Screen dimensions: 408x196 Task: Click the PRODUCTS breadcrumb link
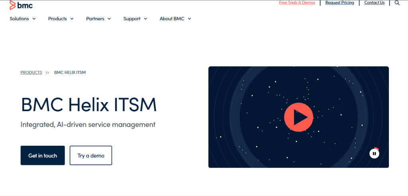pos(31,73)
